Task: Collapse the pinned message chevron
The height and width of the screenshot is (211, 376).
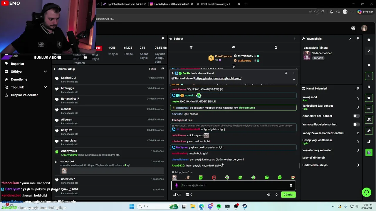Action: pyautogui.click(x=294, y=79)
